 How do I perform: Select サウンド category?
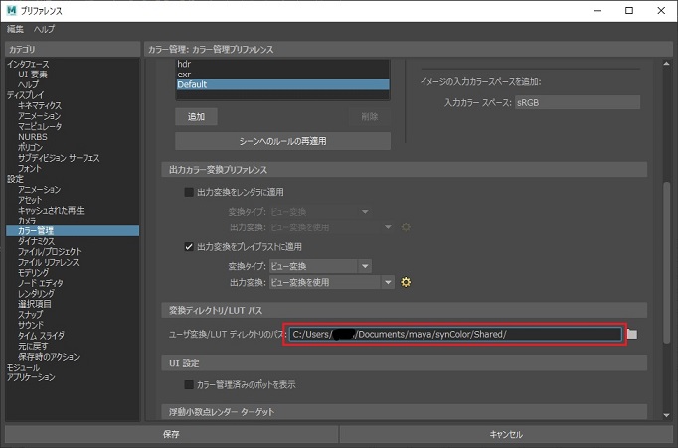[31, 325]
